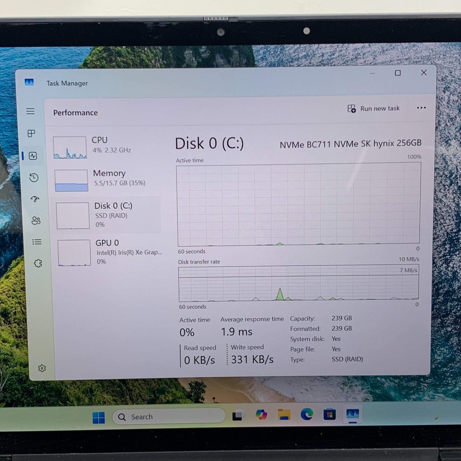Select the GPU 0 performance item
Image resolution: width=461 pixels, height=461 pixels.
point(108,252)
